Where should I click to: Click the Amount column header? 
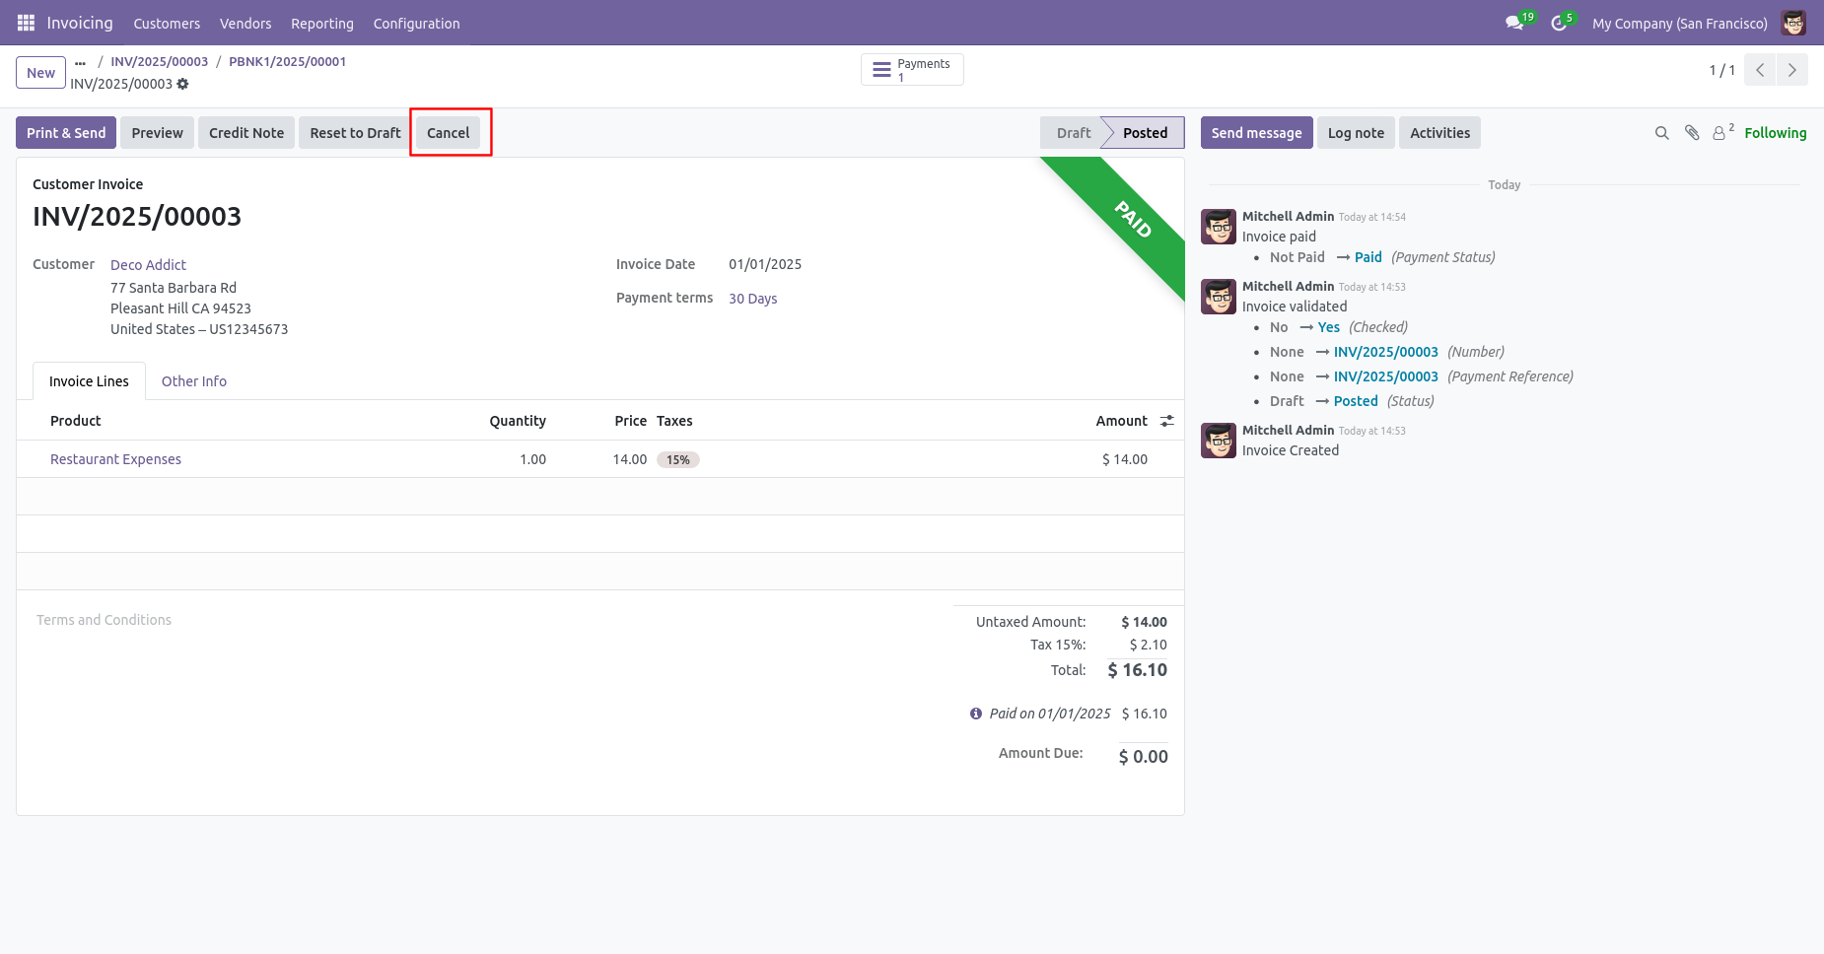[x=1122, y=421]
